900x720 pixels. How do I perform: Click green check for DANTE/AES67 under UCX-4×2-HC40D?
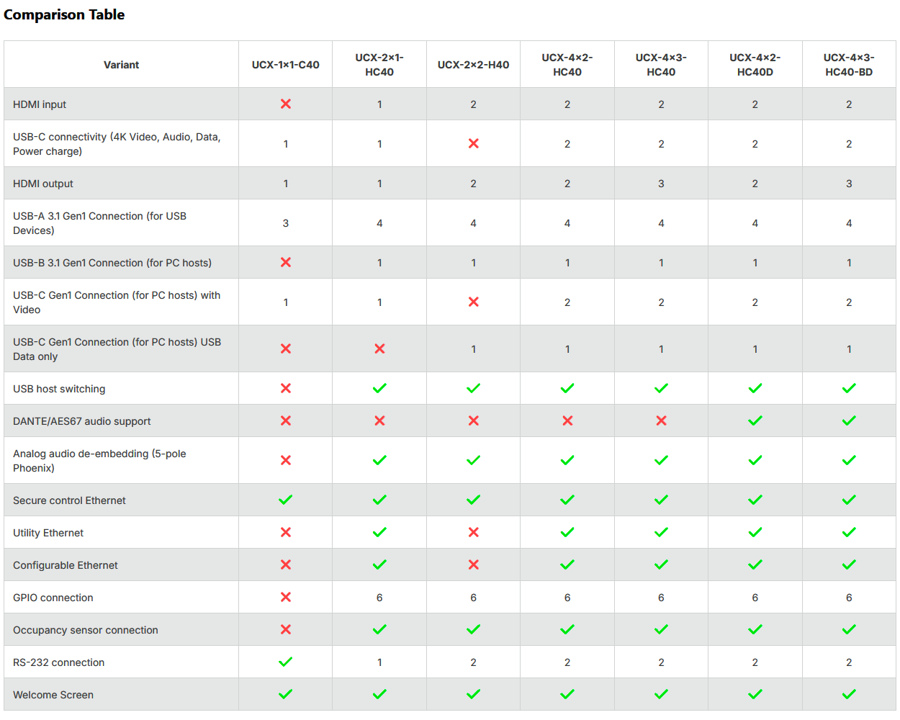coord(755,420)
